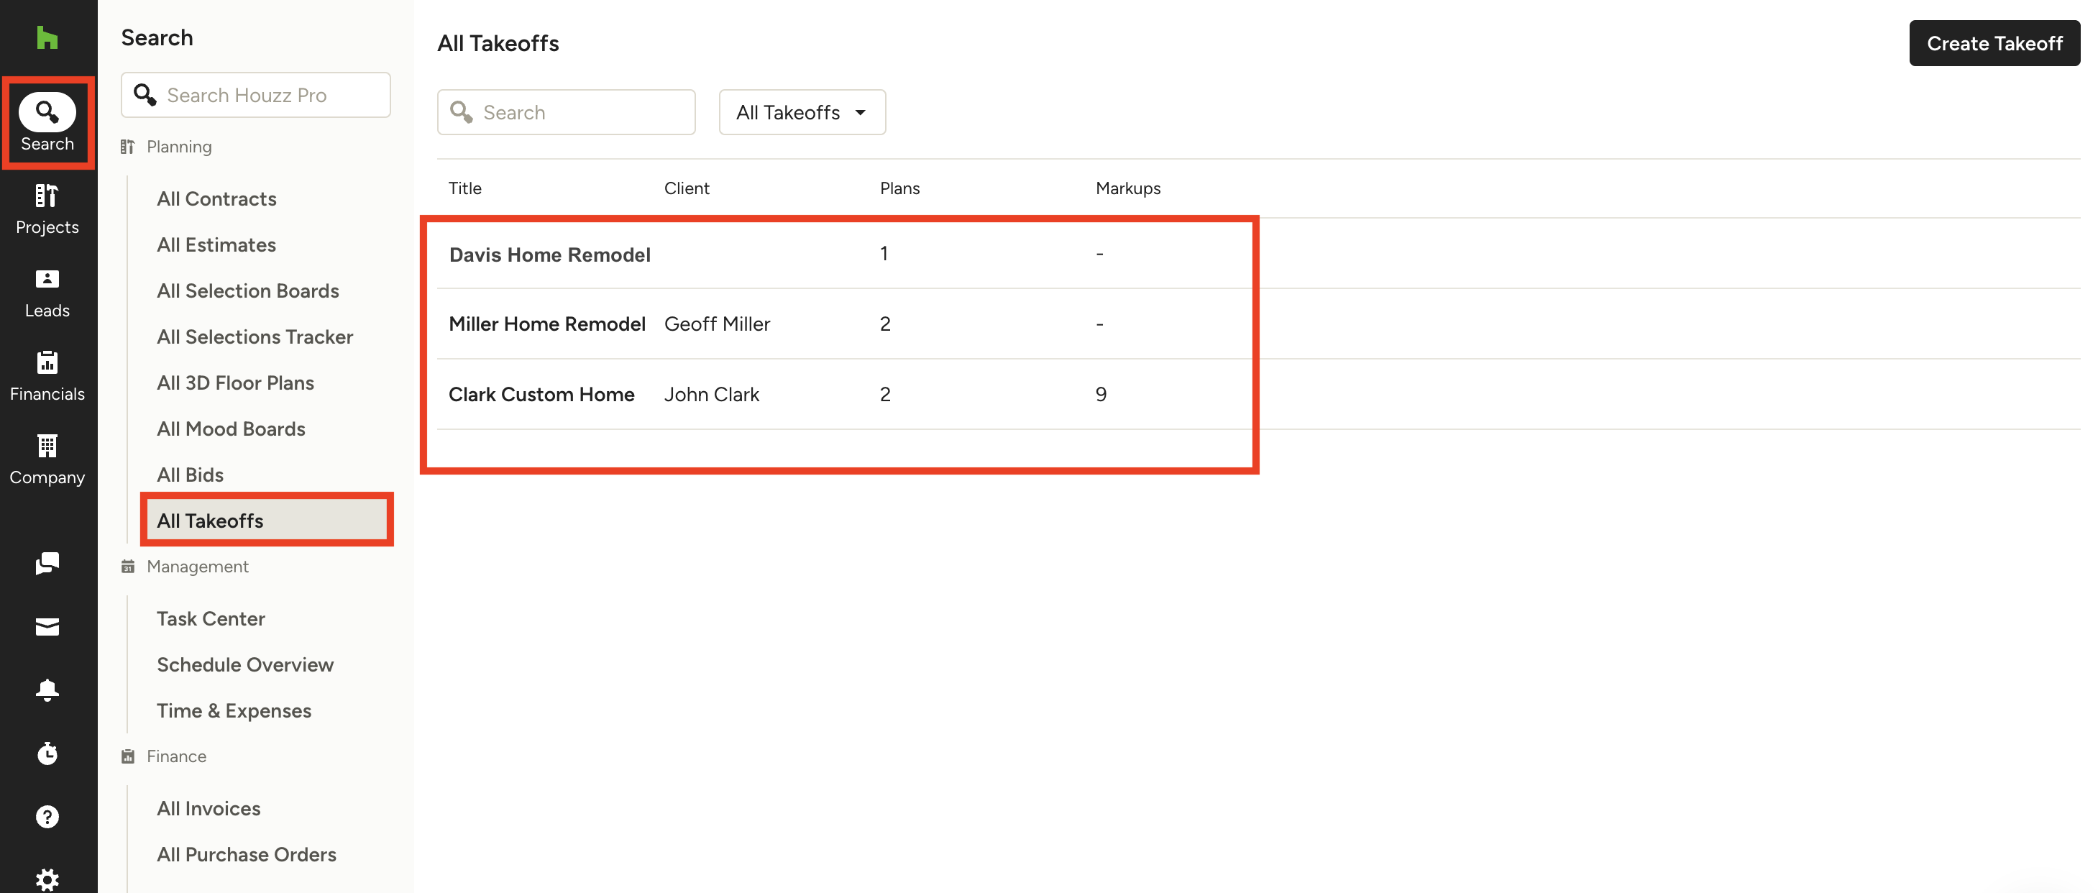Open the Company sidebar icon
The height and width of the screenshot is (893, 2098).
click(x=47, y=459)
